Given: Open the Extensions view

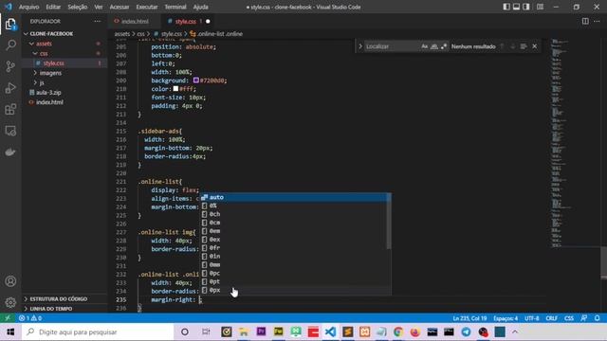Looking at the screenshot, I should coord(10,110).
